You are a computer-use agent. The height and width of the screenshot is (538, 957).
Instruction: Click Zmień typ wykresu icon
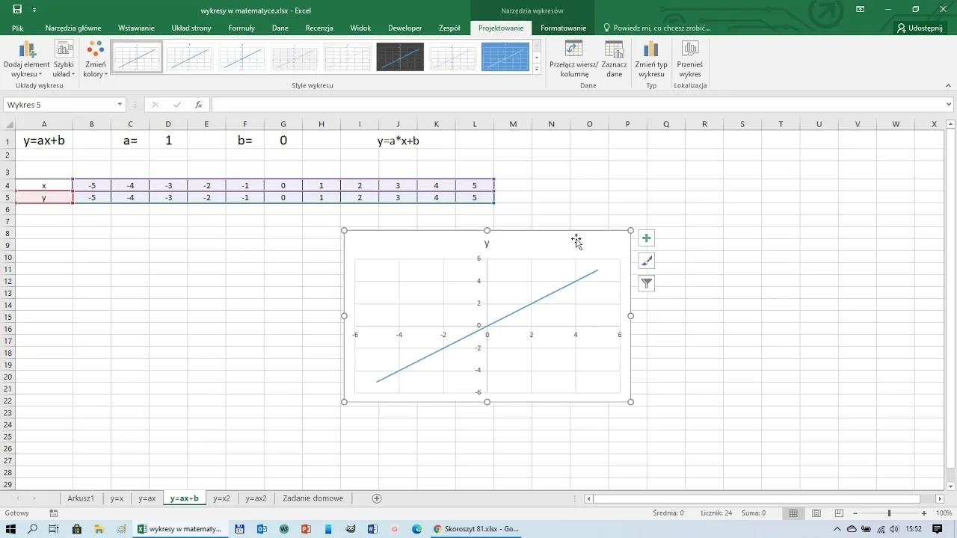point(650,51)
